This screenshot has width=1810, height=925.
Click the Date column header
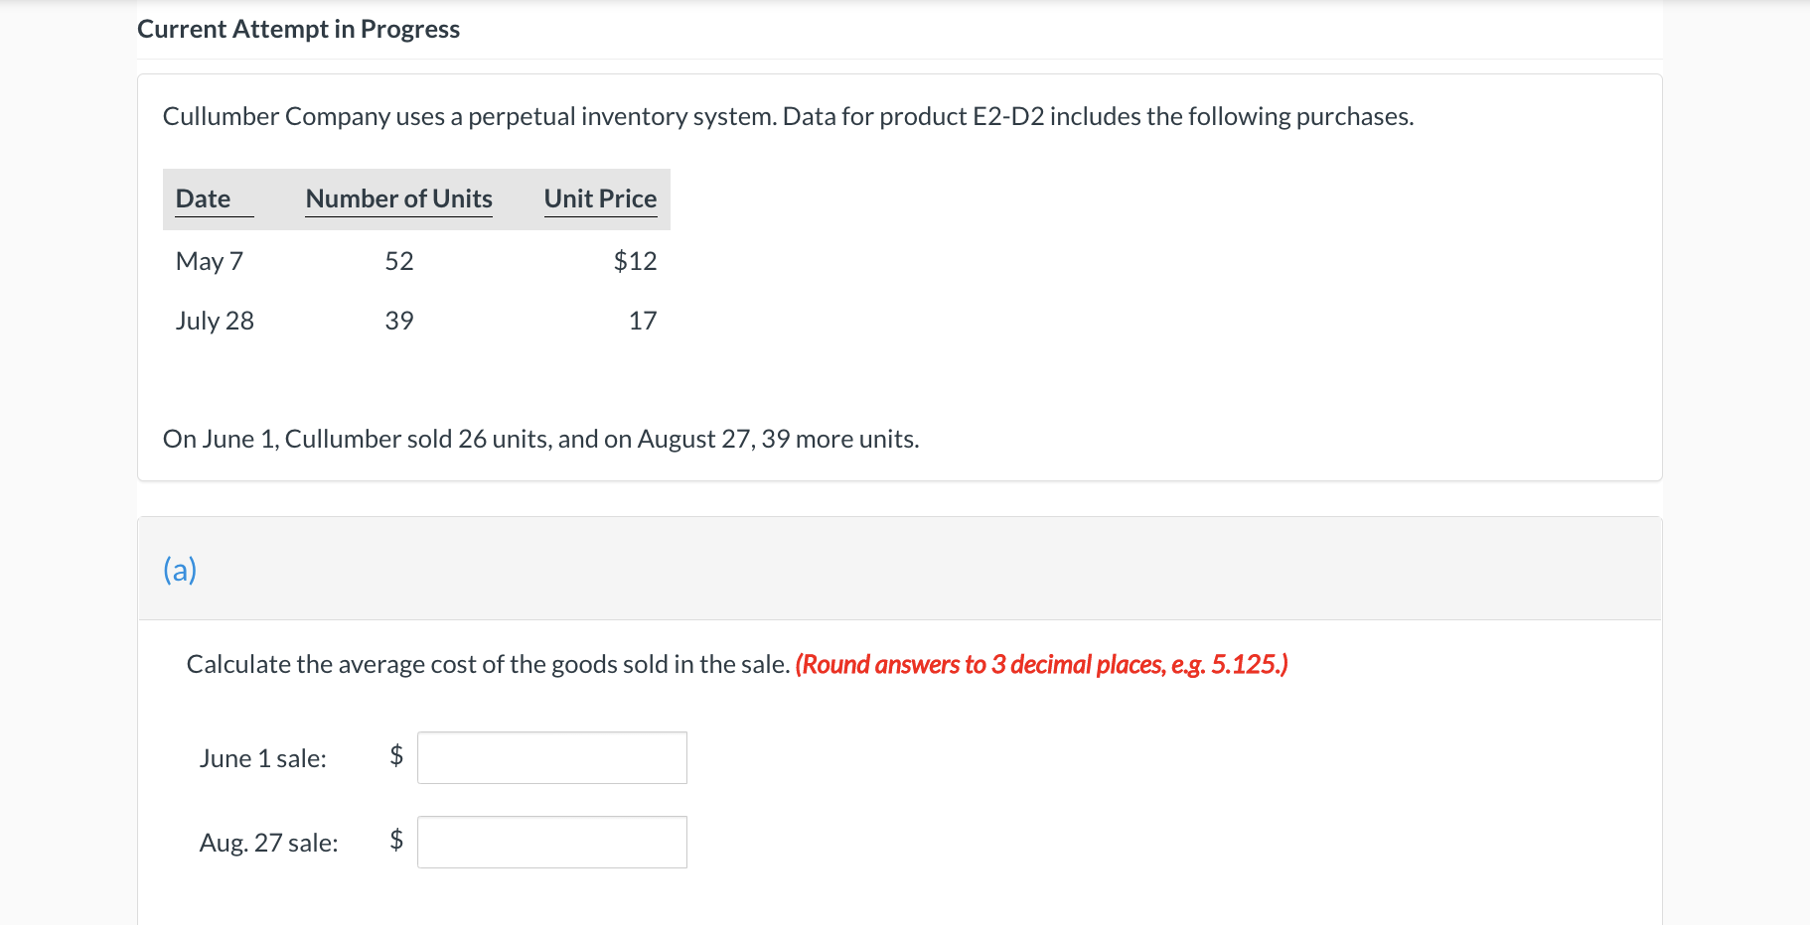point(203,198)
